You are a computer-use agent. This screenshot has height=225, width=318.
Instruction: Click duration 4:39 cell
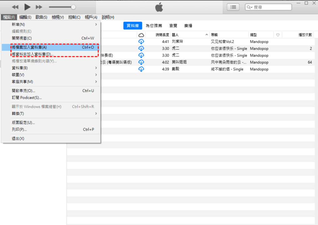165,69
